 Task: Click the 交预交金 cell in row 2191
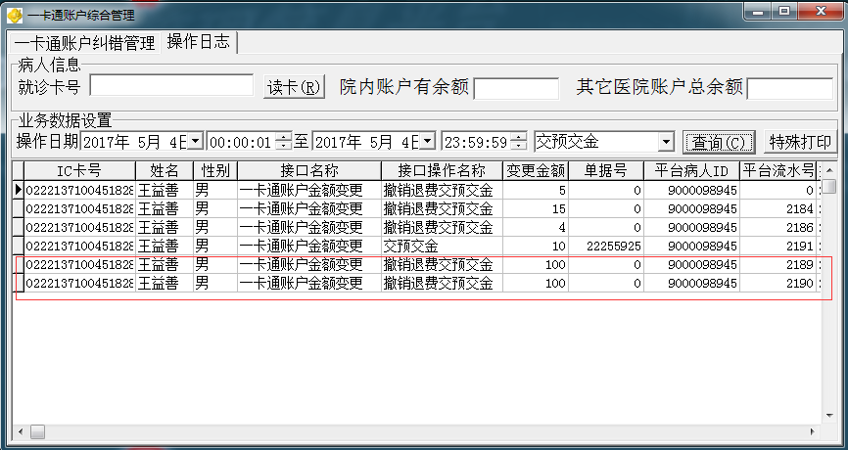tap(442, 247)
